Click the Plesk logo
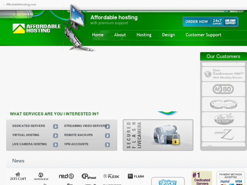Viewport: 247px width, 185px height. coord(111,176)
